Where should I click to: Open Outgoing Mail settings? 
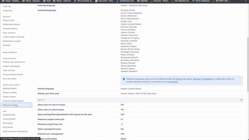click(x=9, y=115)
